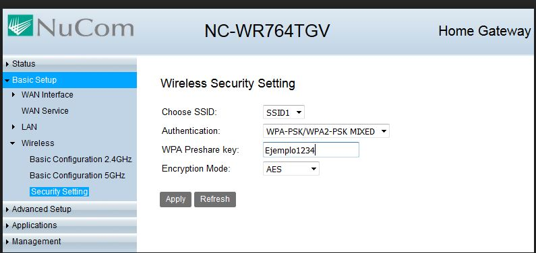
Task: Expand the Status menu arrow
Action: coord(7,64)
